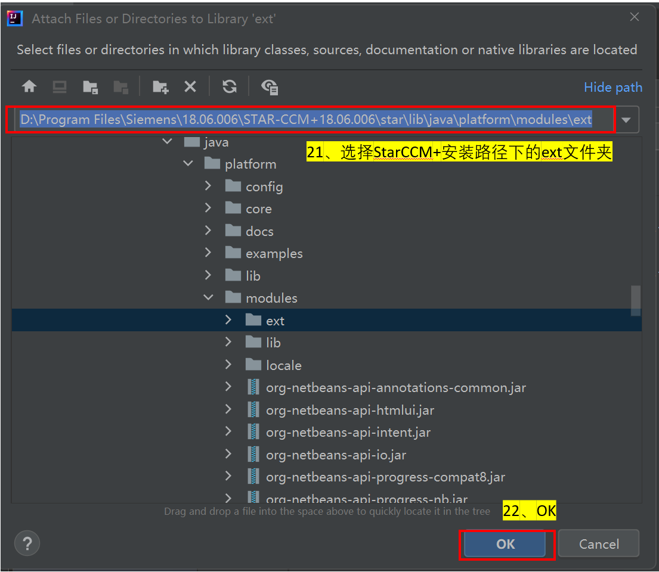Expand org-netbeans-api-io.jar archive
This screenshot has height=572, width=659.
point(228,453)
